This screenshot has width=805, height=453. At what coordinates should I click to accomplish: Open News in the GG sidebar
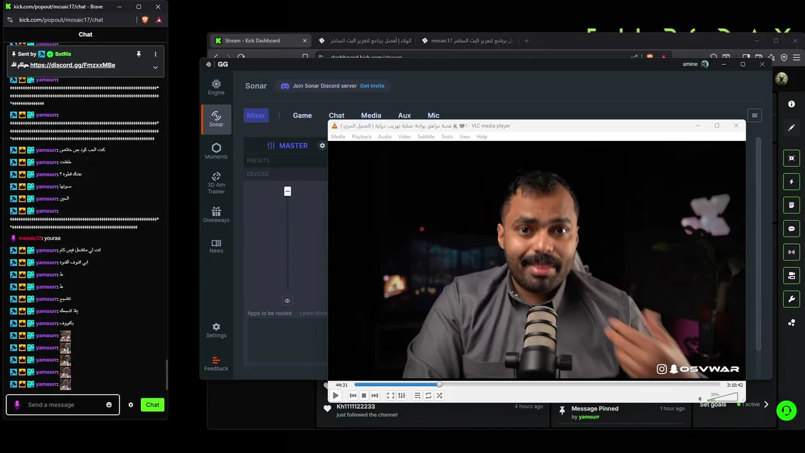(x=216, y=246)
